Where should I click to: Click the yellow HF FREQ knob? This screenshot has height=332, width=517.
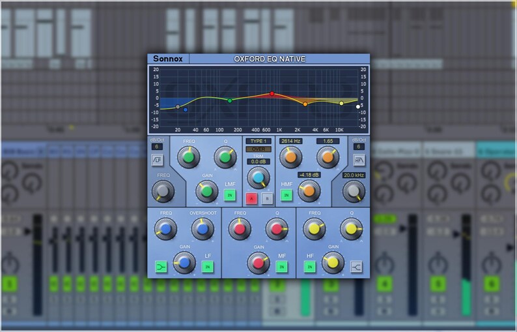[x=314, y=228]
